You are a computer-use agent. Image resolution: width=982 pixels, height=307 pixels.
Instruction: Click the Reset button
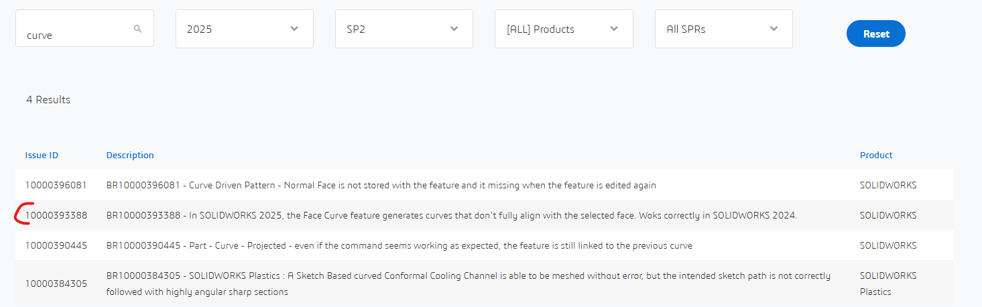coord(876,34)
